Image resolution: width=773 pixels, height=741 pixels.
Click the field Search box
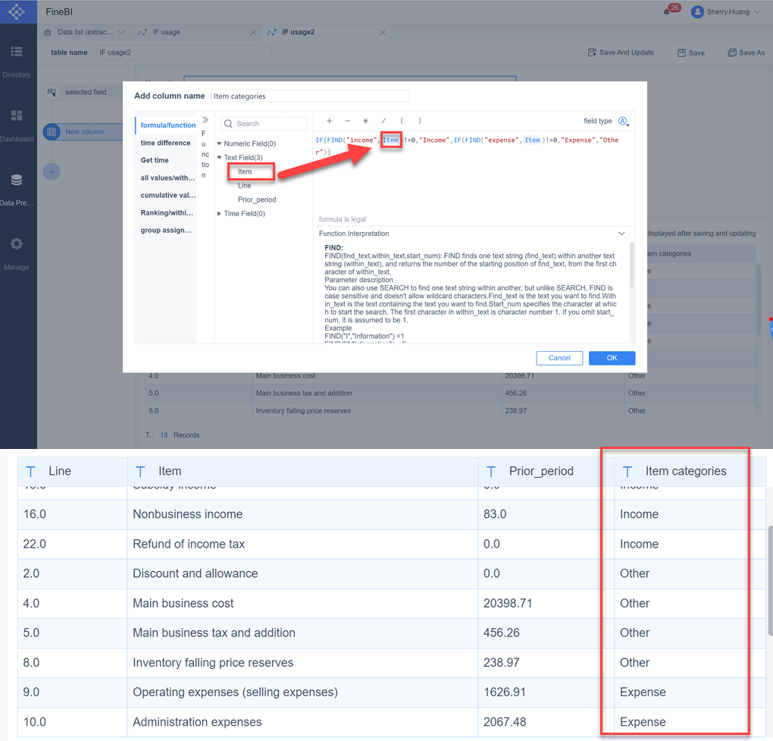point(264,124)
